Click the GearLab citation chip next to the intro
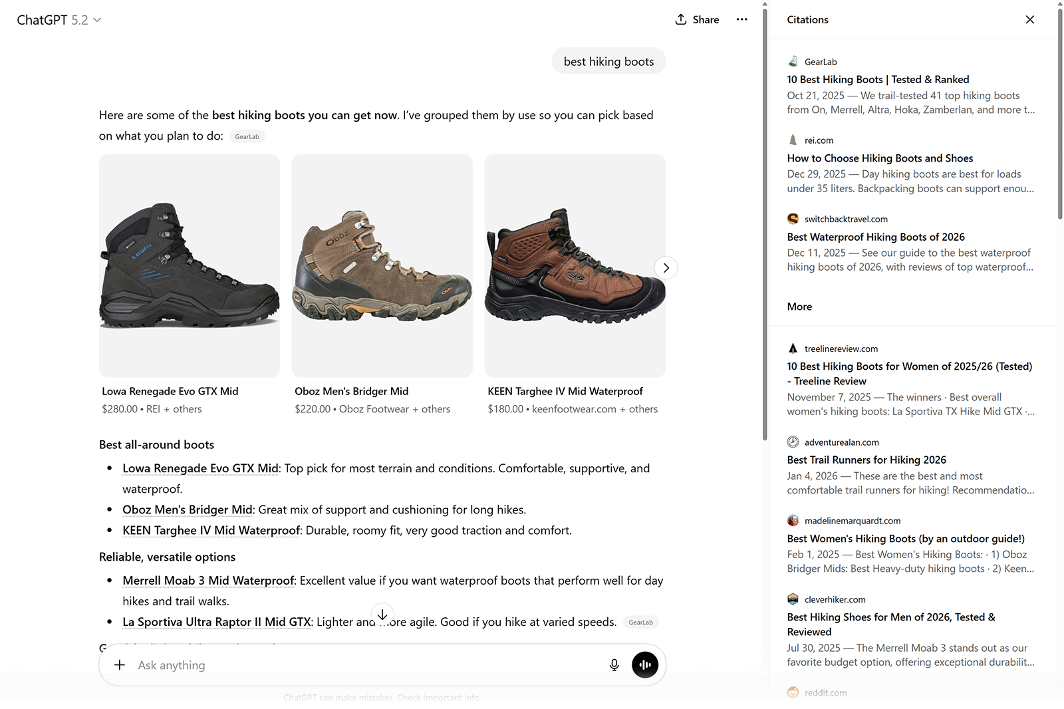Screen dimensions: 1064x709 coord(247,136)
